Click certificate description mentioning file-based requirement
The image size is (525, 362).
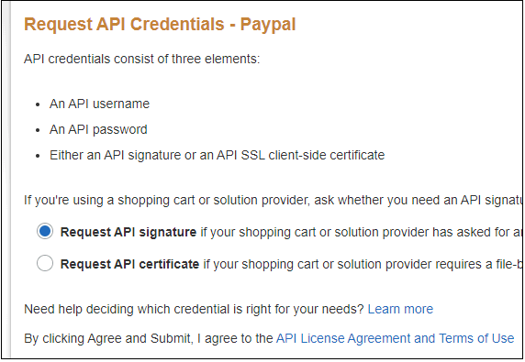coord(363,264)
